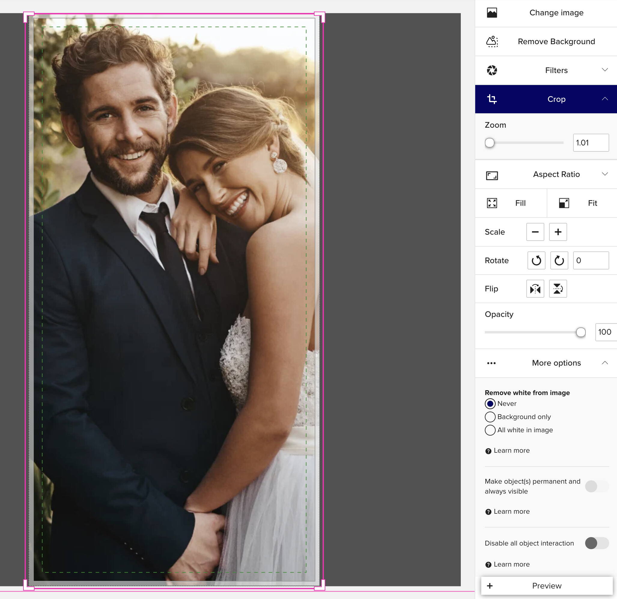The width and height of the screenshot is (617, 599).
Task: Click the Preview button
Action: [547, 586]
